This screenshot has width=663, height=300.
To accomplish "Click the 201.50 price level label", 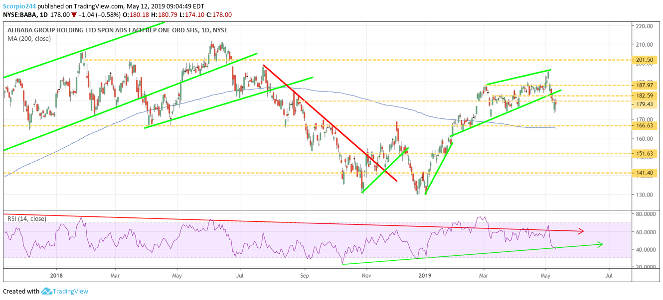I will [x=646, y=60].
